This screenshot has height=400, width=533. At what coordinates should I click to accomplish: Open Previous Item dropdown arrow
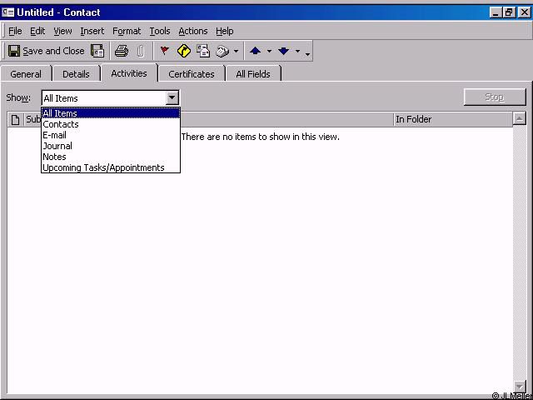pyautogui.click(x=269, y=52)
